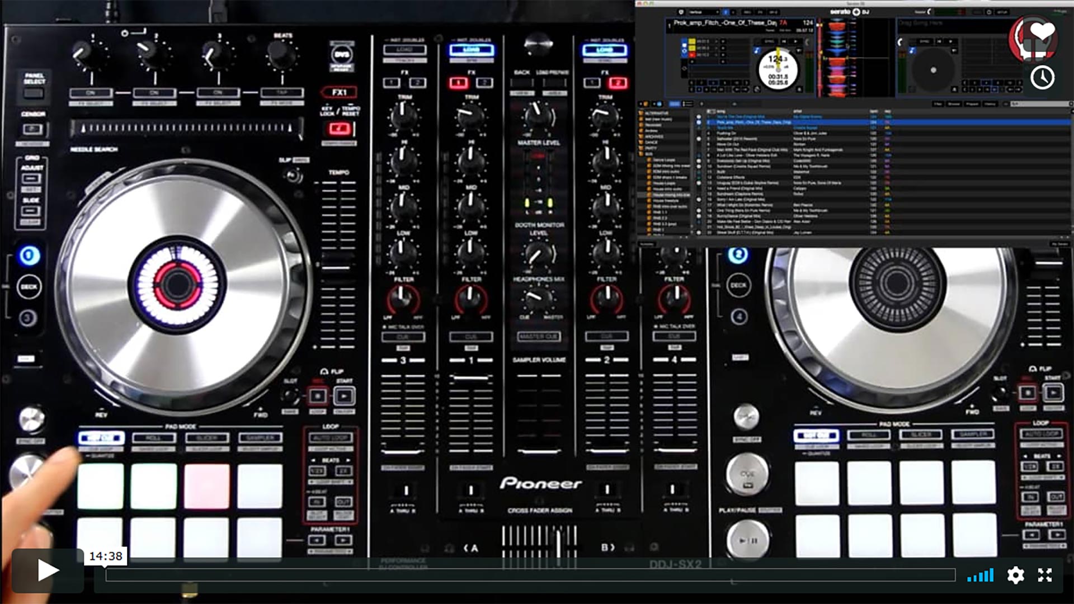Click the Back rotary selector knob
Screen dimensions: 1074x604
click(538, 44)
